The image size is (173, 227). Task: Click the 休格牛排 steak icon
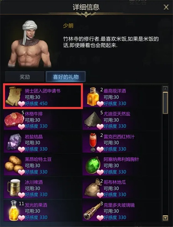pyautogui.click(x=14, y=119)
